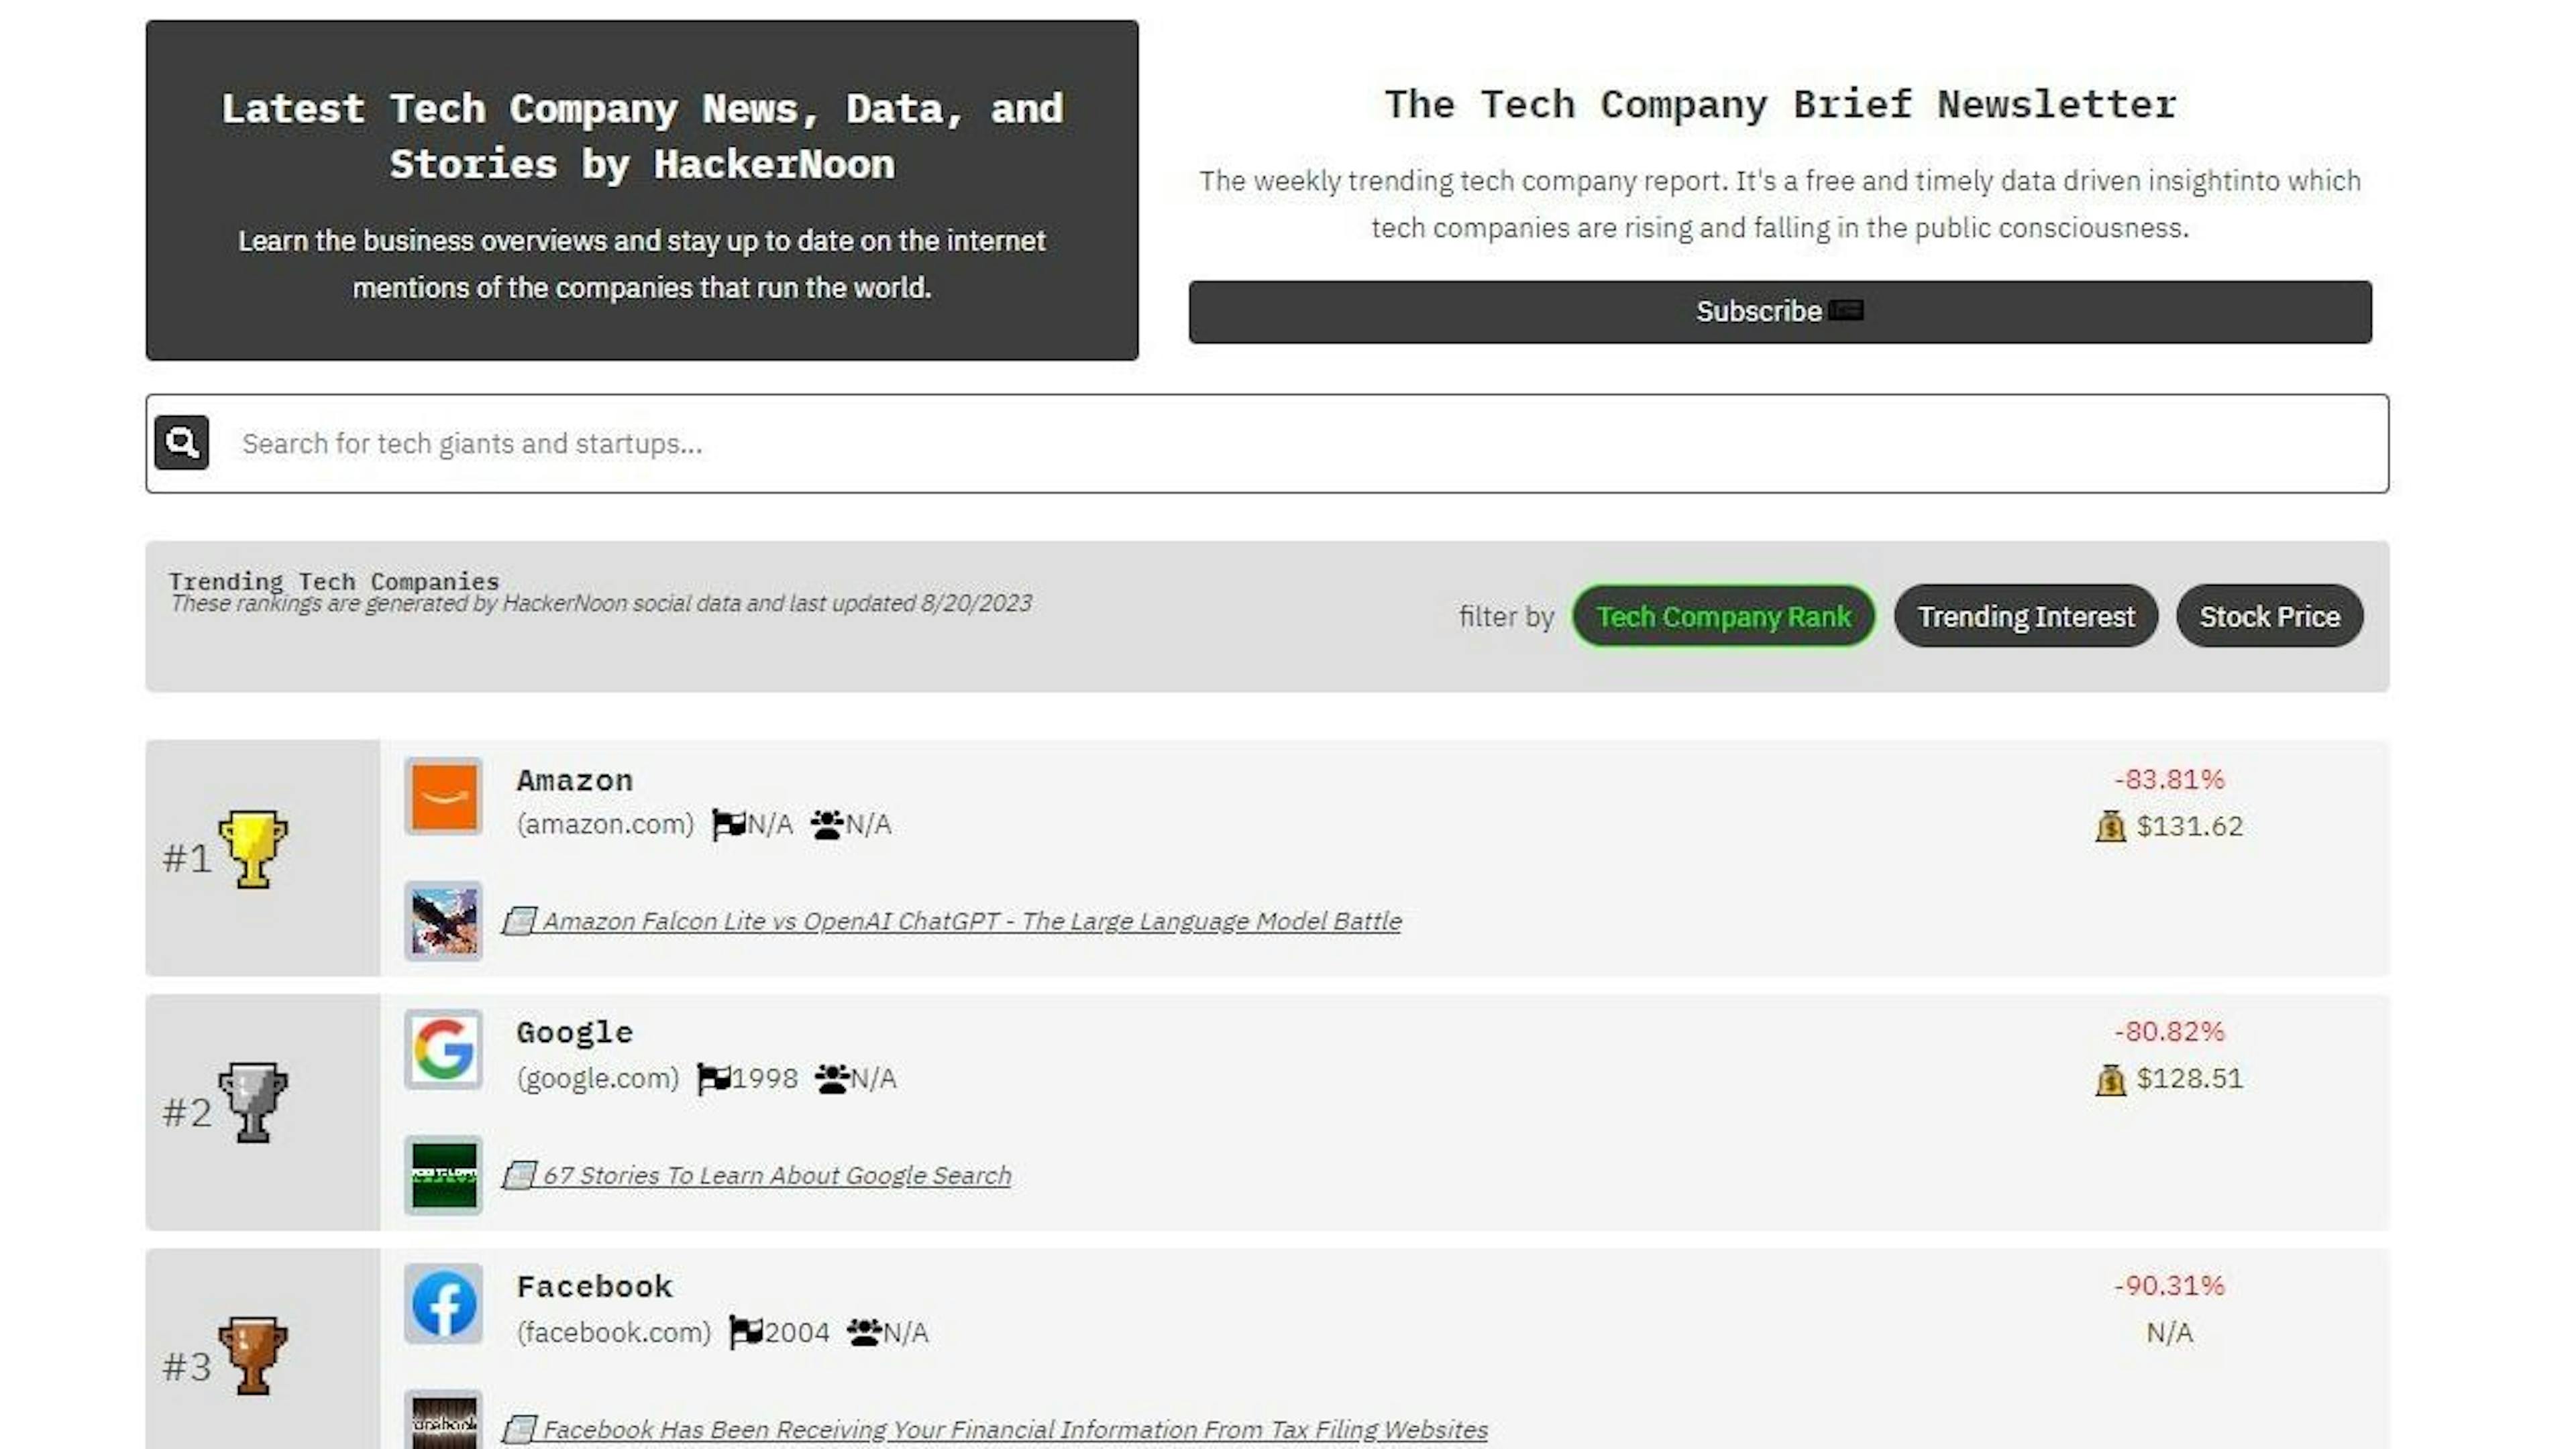Click the Facebook logo icon
This screenshot has width=2576, height=1449.
click(443, 1303)
